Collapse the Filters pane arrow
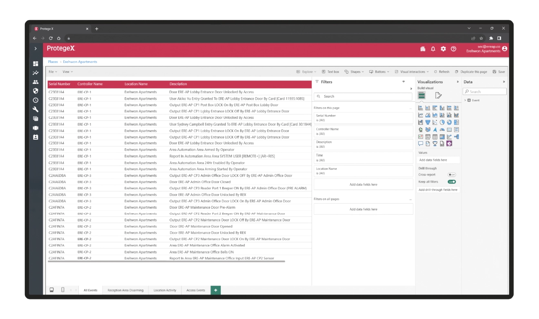The width and height of the screenshot is (539, 319). click(411, 89)
